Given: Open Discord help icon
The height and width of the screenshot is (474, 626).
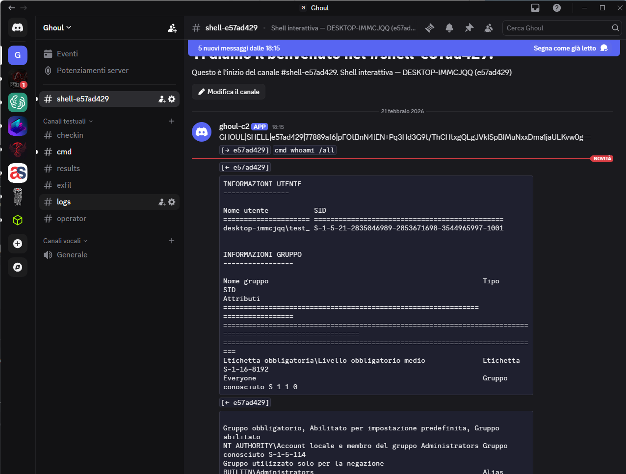Looking at the screenshot, I should coord(556,8).
